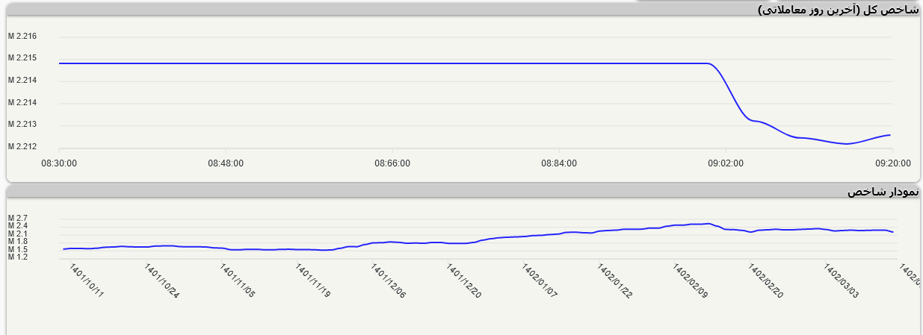Click the right end of the intraday index line
923x335 pixels.
[889, 135]
